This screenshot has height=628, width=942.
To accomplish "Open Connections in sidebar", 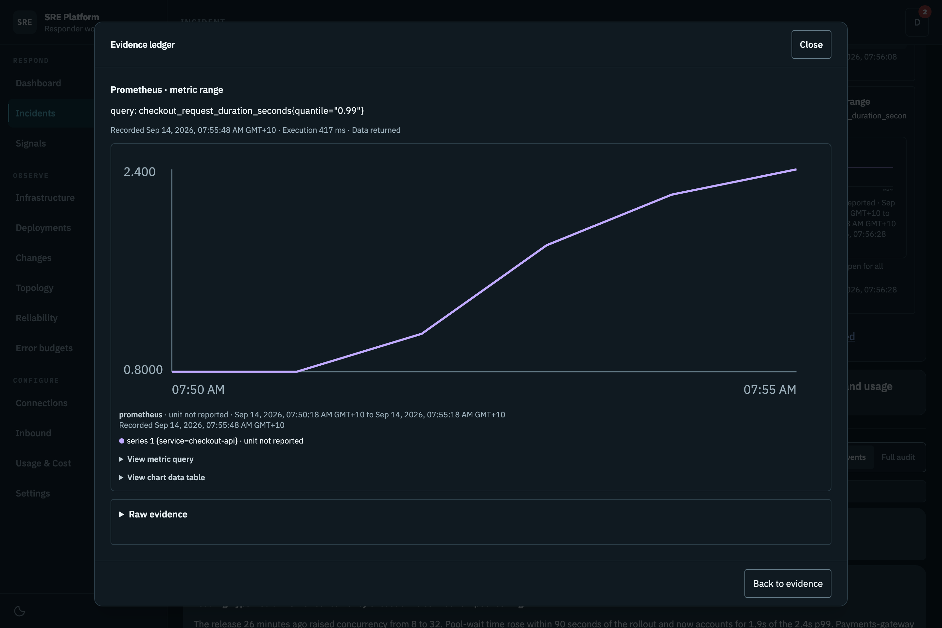I will 42,403.
